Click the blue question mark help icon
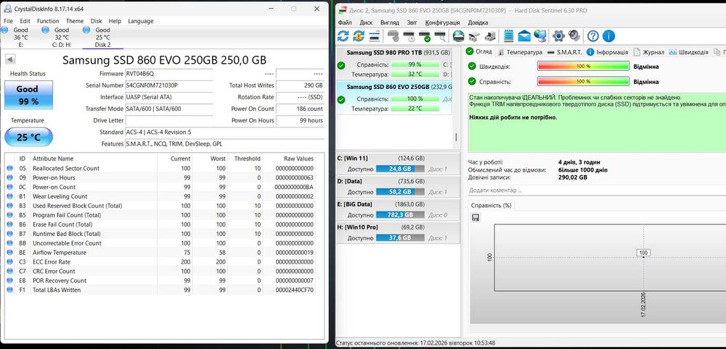Image resolution: width=726 pixels, height=349 pixels. tap(593, 36)
